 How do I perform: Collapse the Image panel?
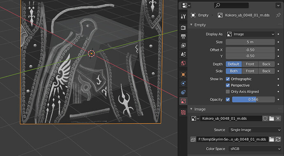pyautogui.click(x=191, y=109)
